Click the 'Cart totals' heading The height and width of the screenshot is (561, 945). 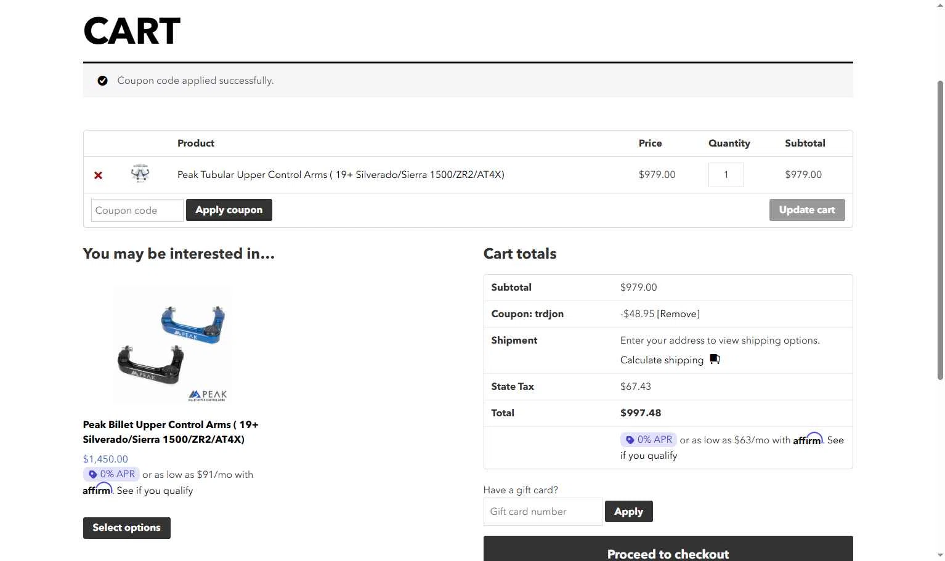coord(520,254)
